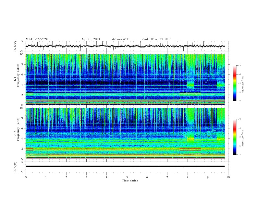Click the 'start UT = 19:20:1' text
The image size is (257, 199).
(x=157, y=39)
